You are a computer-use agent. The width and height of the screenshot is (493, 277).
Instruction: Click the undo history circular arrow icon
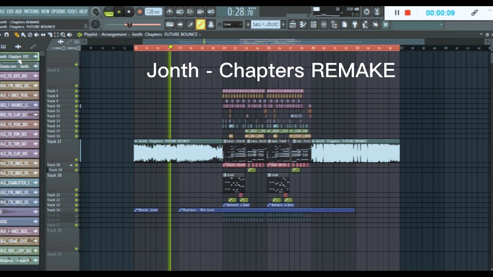pyautogui.click(x=367, y=12)
